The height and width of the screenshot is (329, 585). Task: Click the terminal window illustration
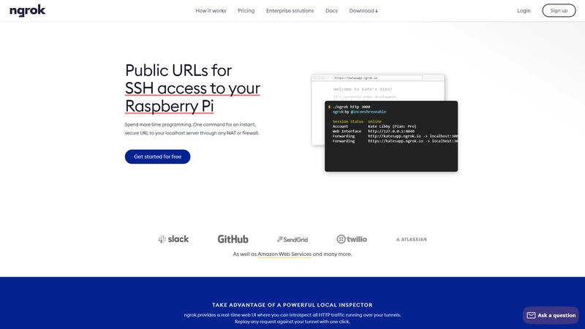click(x=391, y=136)
